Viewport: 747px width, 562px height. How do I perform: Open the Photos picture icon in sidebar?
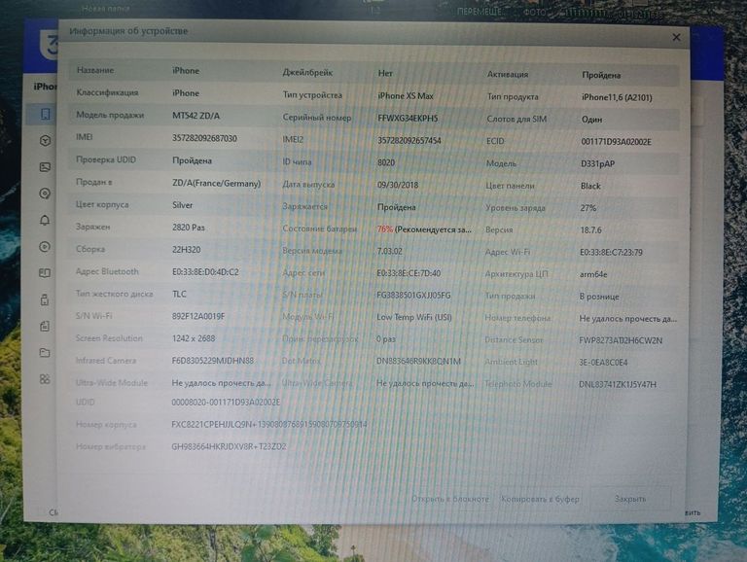(x=45, y=167)
